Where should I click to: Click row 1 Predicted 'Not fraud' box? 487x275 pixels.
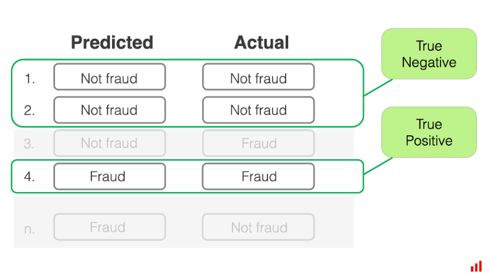point(109,78)
